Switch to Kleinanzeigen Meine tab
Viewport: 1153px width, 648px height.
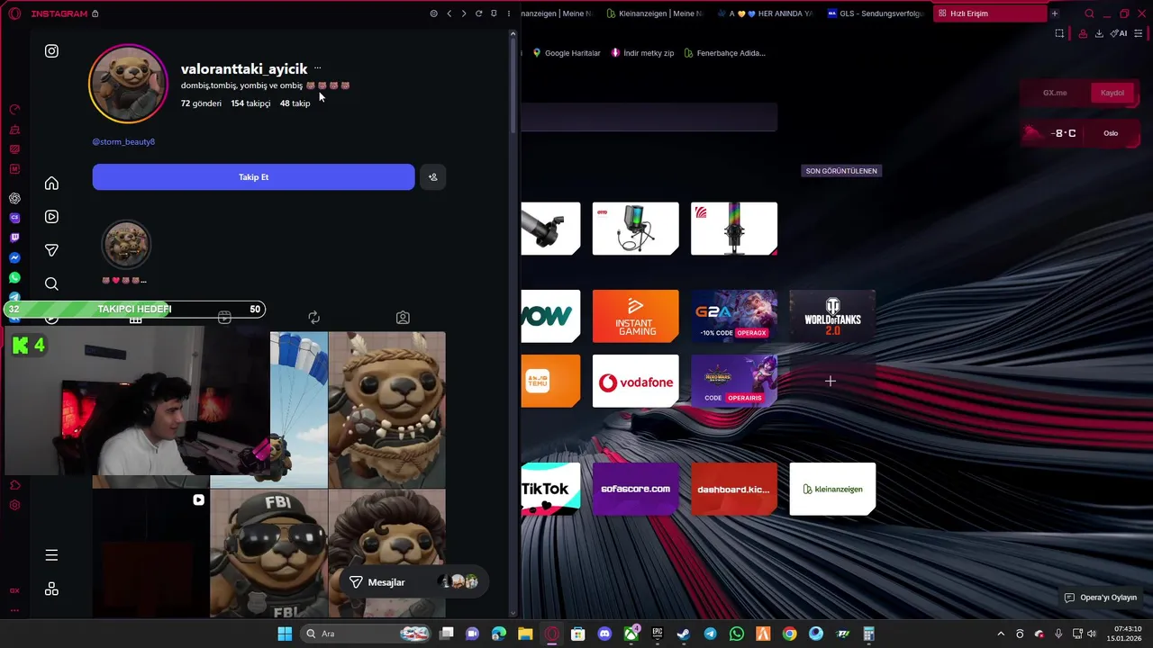point(654,13)
